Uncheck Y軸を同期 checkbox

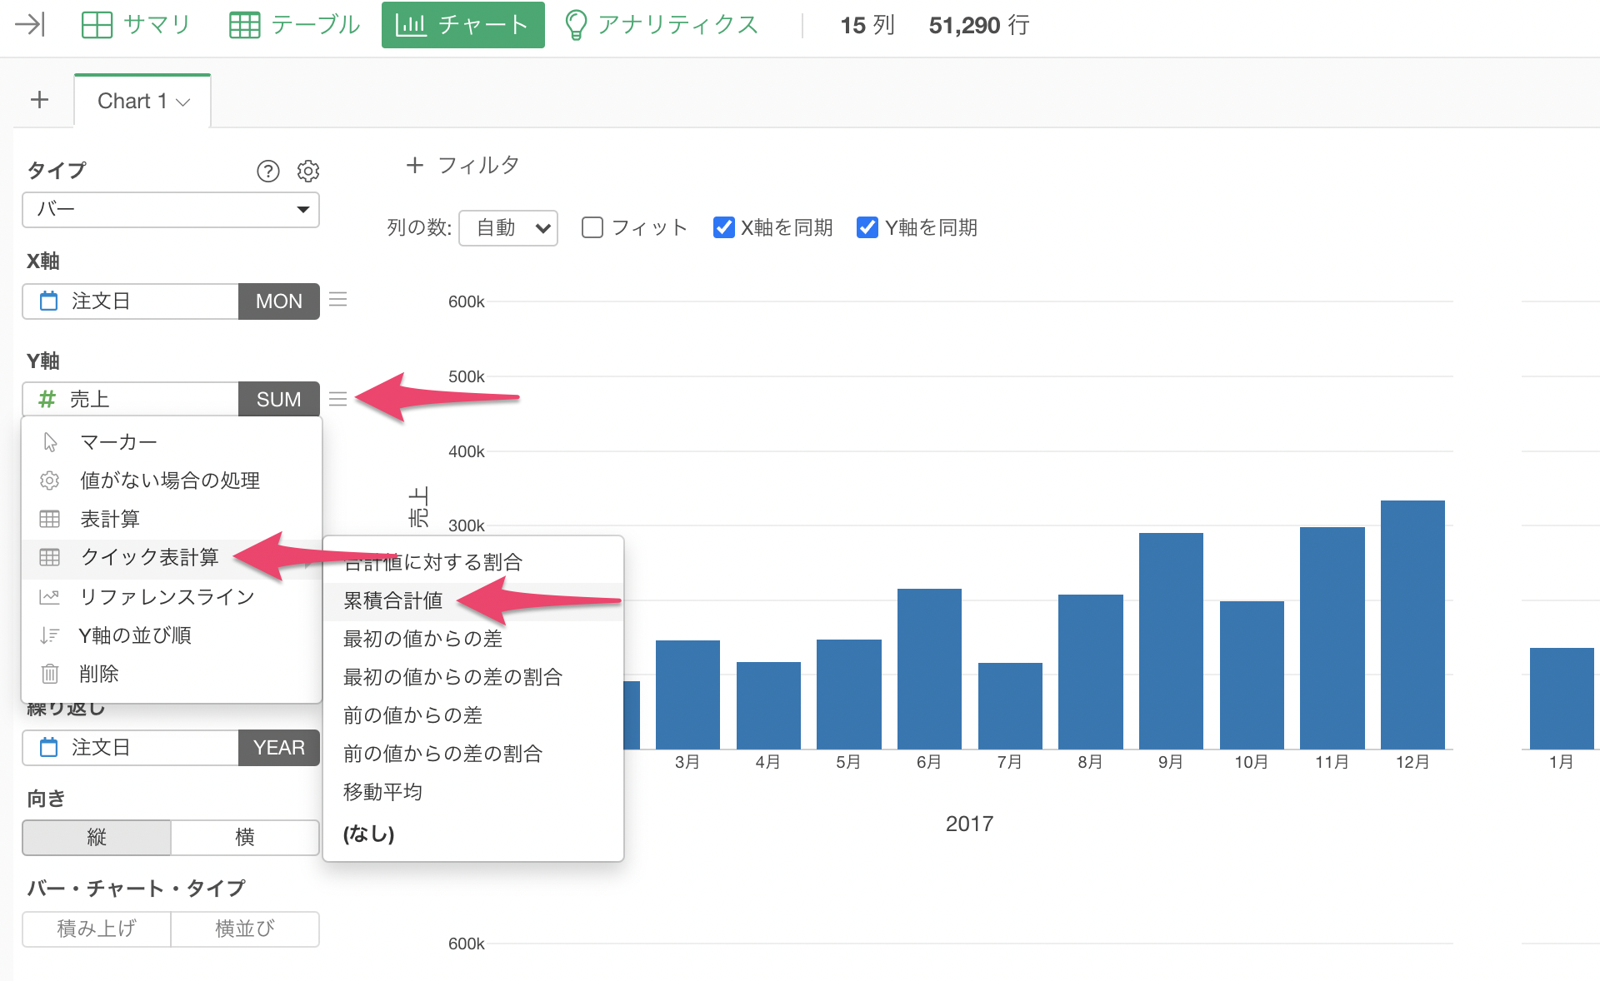[x=867, y=227]
